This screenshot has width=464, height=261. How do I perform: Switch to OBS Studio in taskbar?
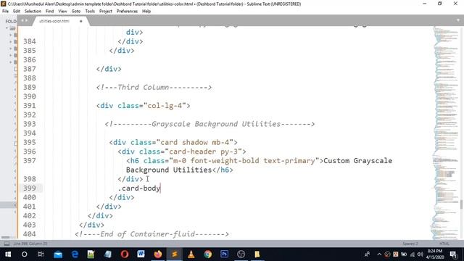[x=241, y=254]
